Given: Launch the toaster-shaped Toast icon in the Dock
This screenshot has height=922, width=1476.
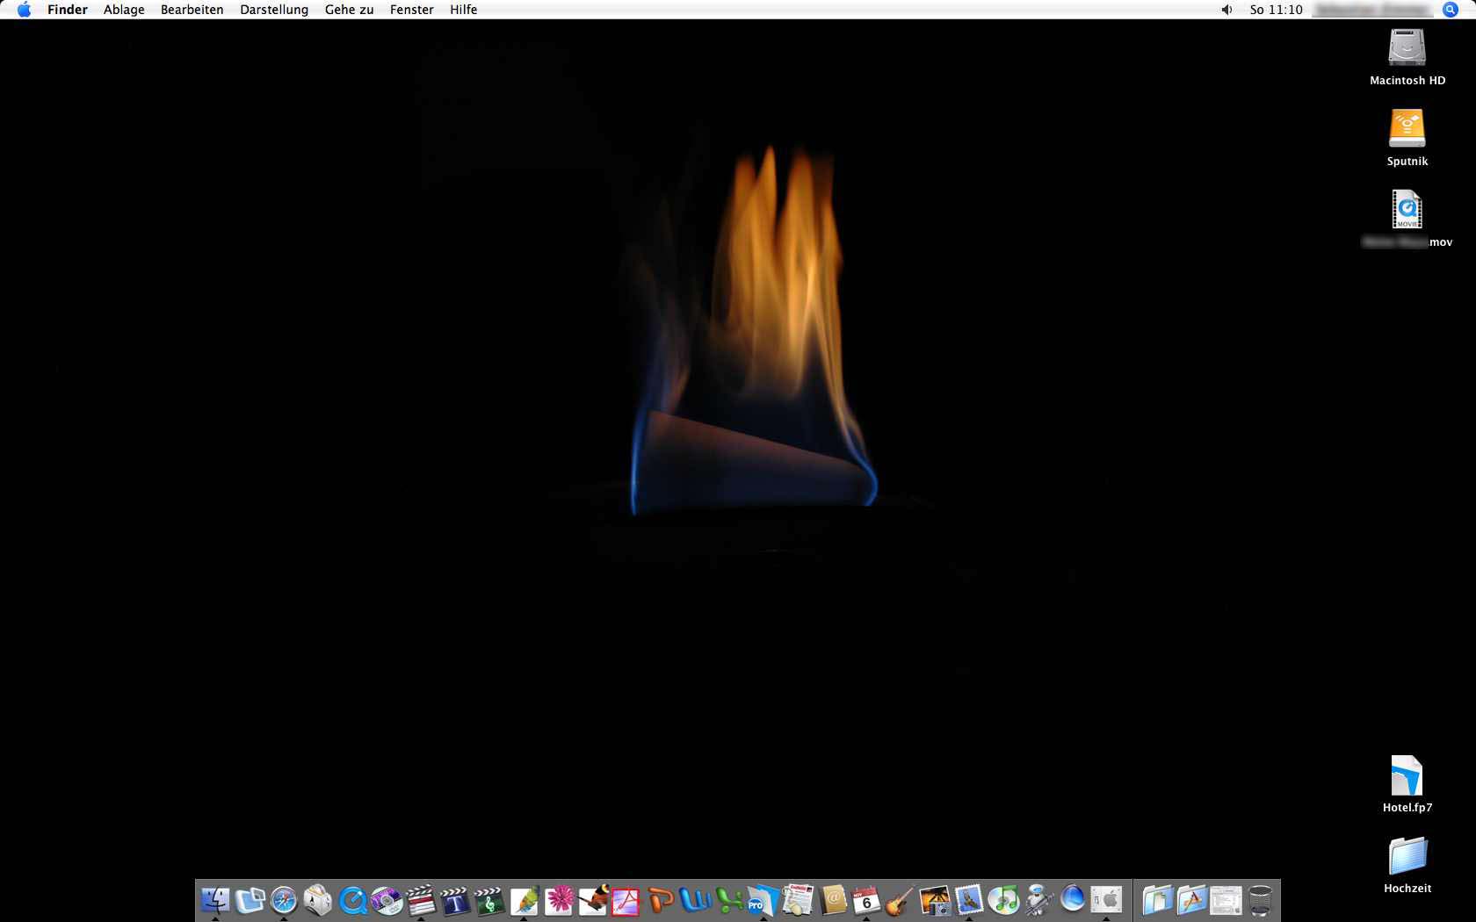Looking at the screenshot, I should click(318, 900).
